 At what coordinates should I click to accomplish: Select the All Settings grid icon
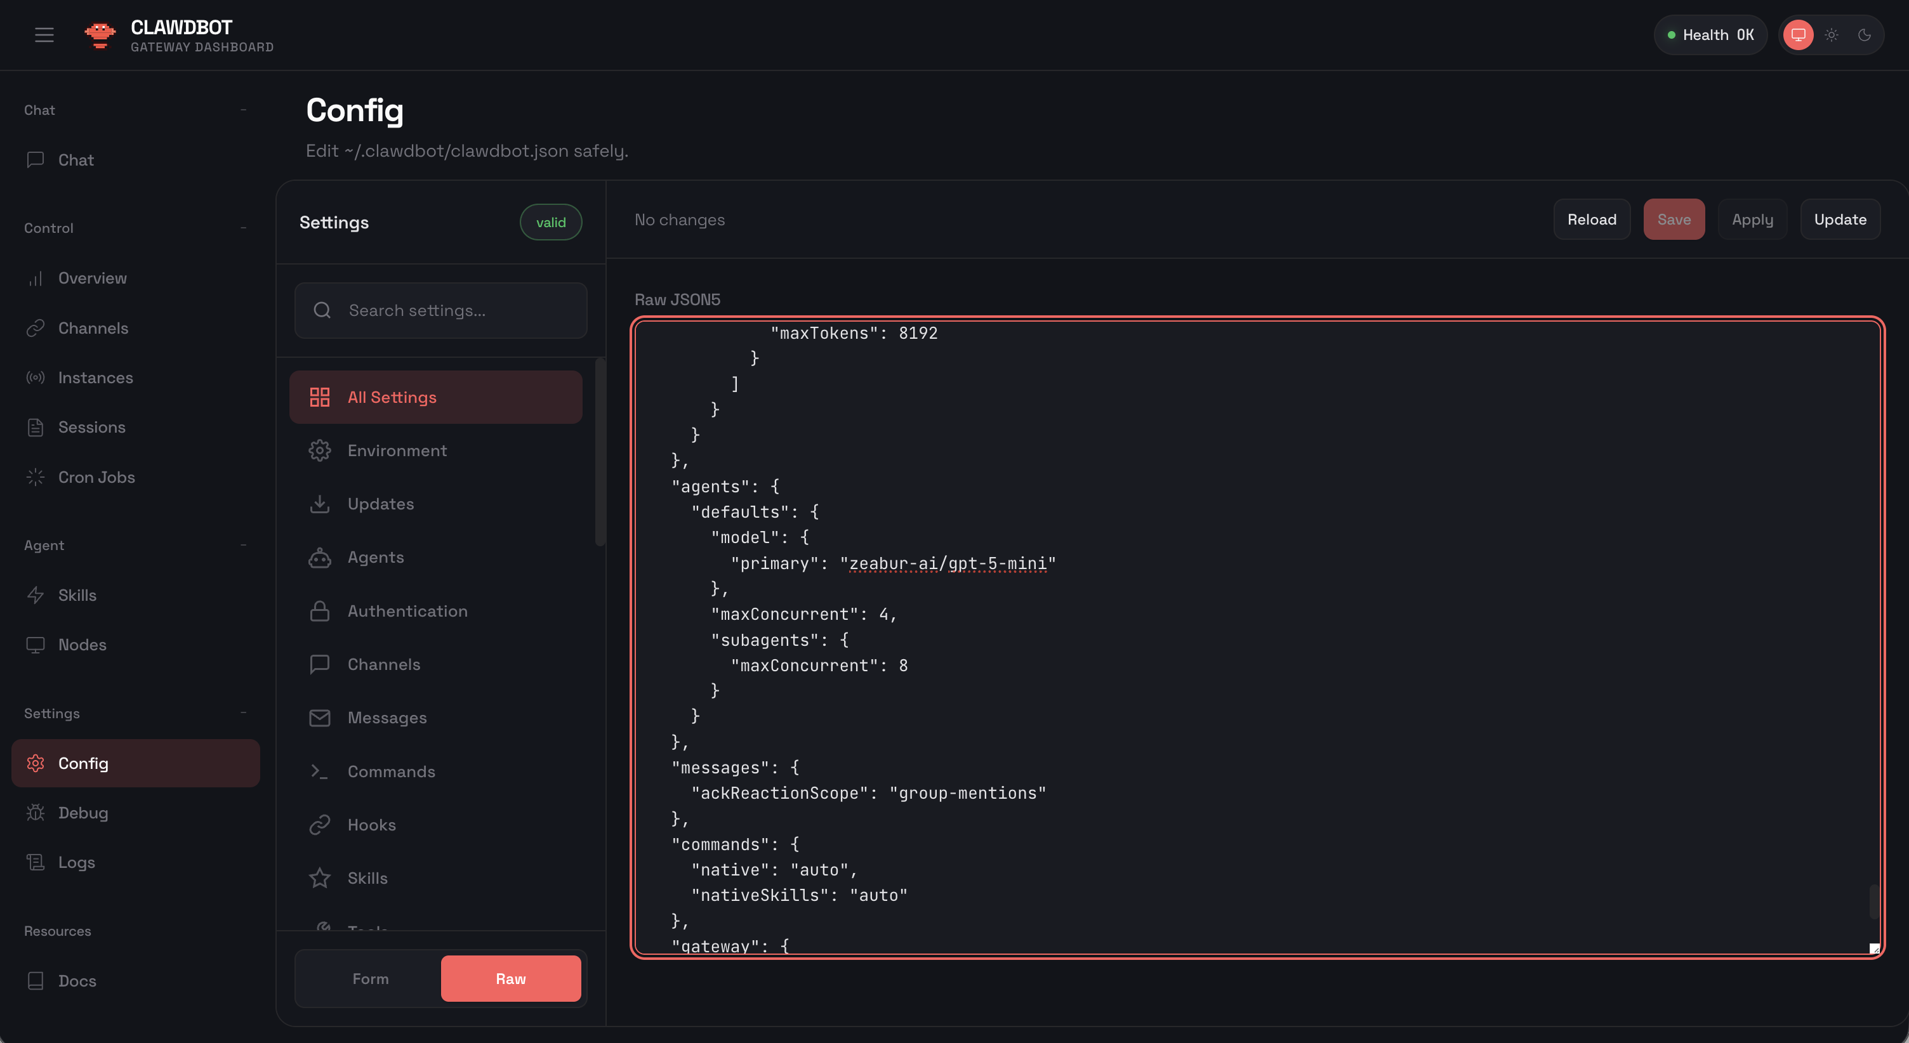click(x=319, y=397)
